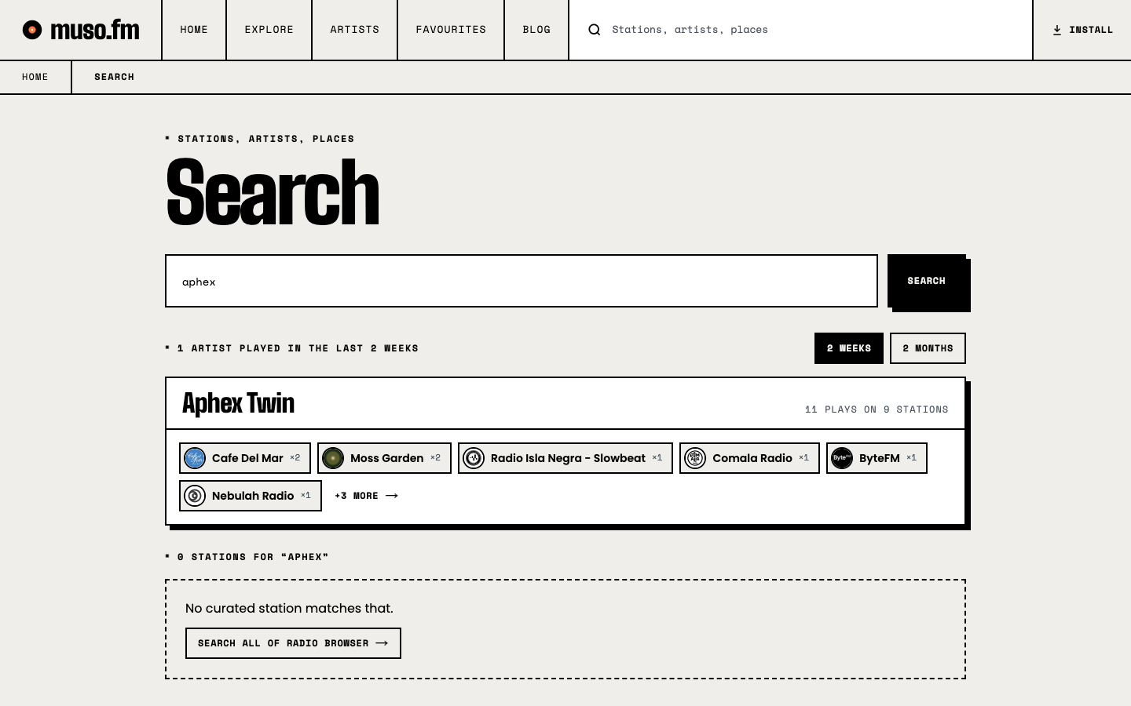Click the Moss Garden station logo

pyautogui.click(x=333, y=458)
